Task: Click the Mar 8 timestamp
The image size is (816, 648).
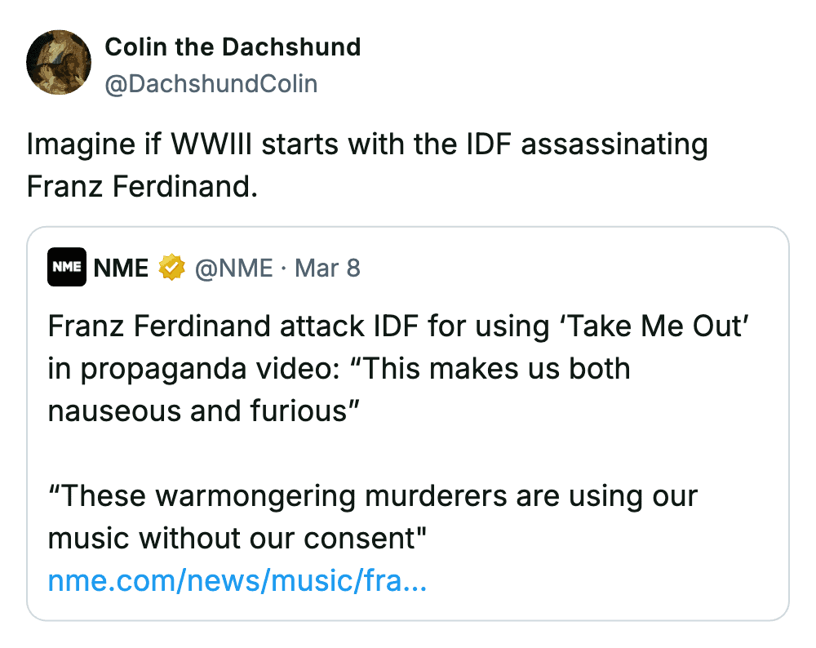Action: [x=326, y=267]
